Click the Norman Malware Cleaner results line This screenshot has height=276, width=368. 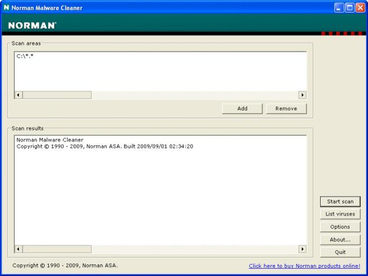pos(50,140)
